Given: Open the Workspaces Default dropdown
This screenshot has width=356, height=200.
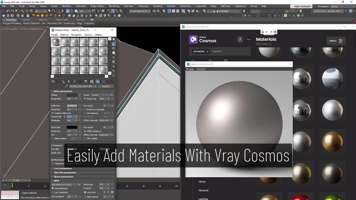Looking at the screenshot, I should [x=342, y=6].
